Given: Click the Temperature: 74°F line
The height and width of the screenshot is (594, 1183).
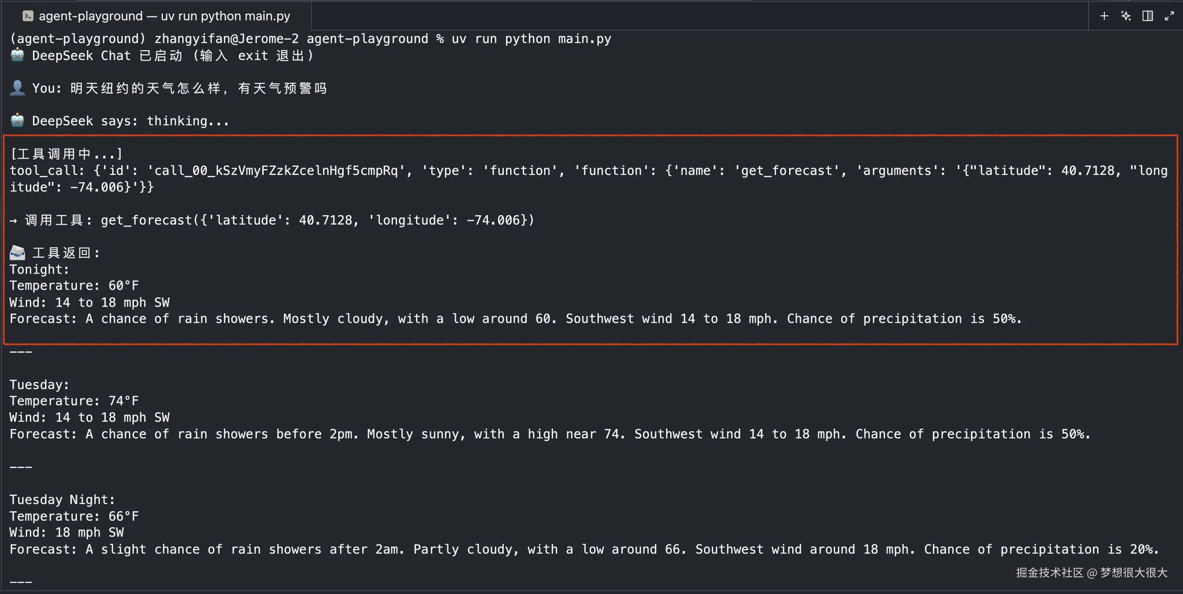Looking at the screenshot, I should (x=74, y=401).
